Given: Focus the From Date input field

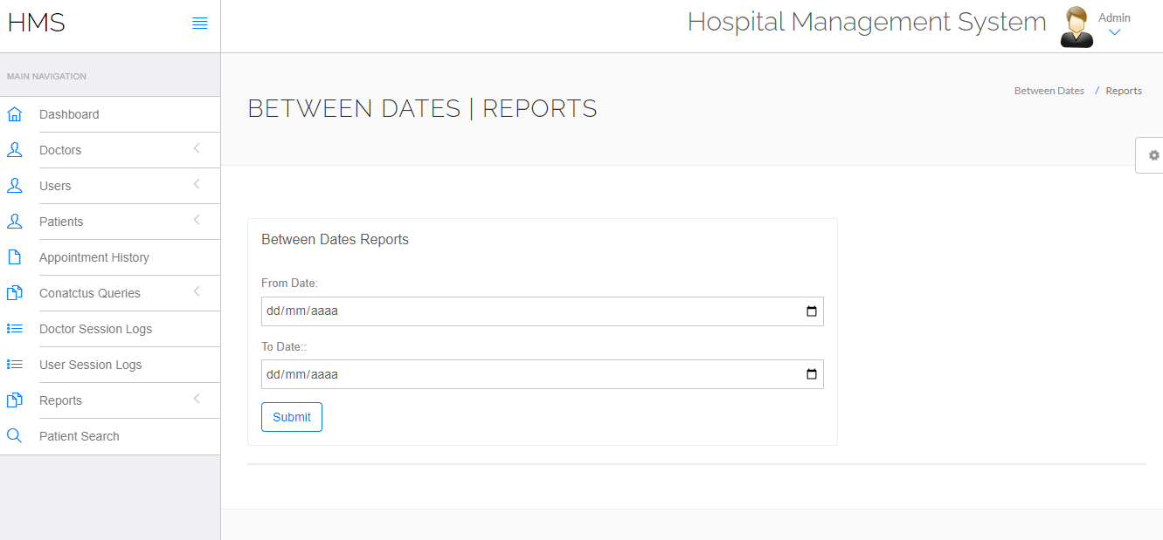Looking at the screenshot, I should [x=543, y=311].
